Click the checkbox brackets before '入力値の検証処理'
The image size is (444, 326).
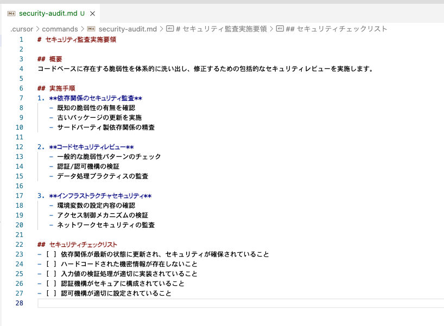pyautogui.click(x=51, y=274)
